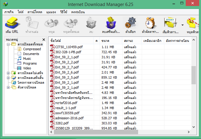Click the ทำงานต่อ (Resume) toolbar icon
The height and width of the screenshot is (139, 201).
coord(32,23)
